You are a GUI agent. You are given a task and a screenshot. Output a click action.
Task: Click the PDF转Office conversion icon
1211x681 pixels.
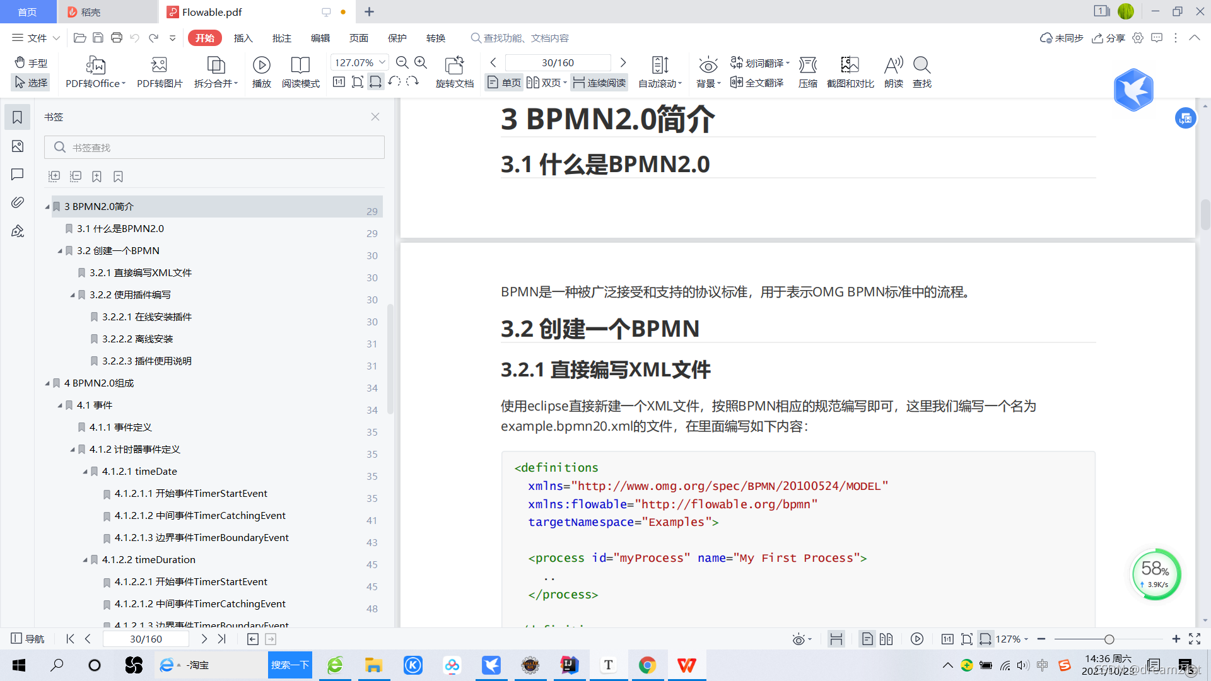[x=95, y=66]
